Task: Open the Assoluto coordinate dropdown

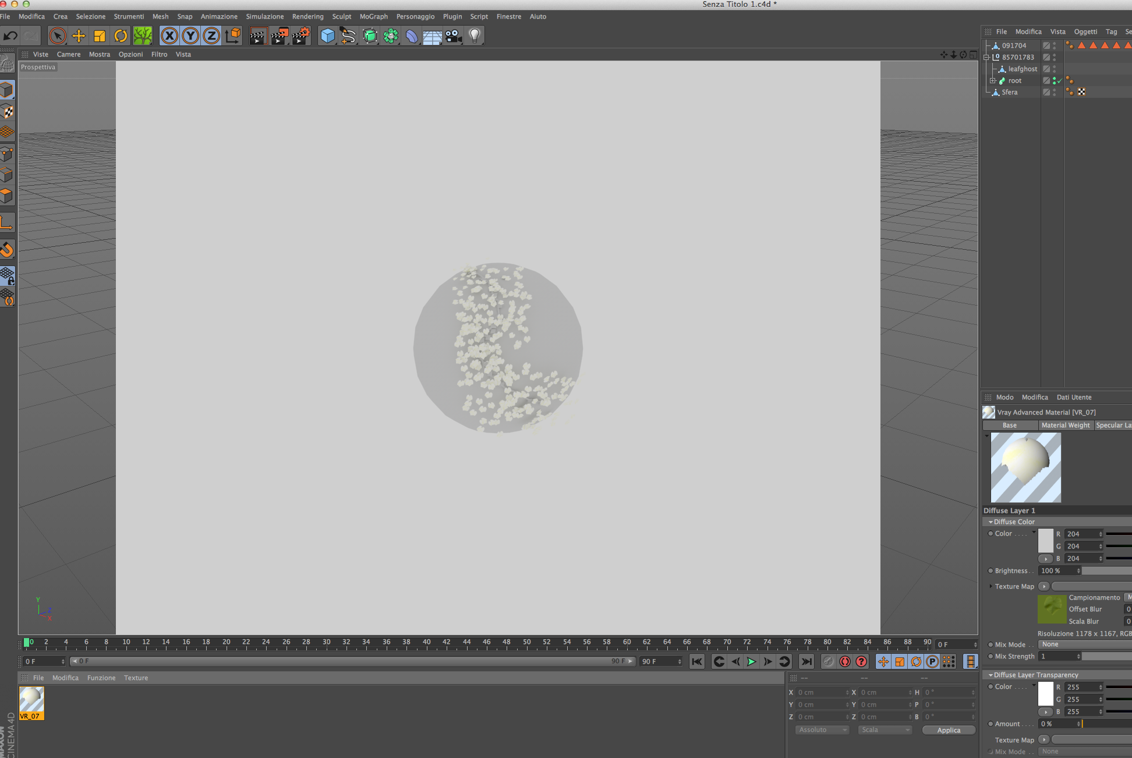Action: pos(822,729)
